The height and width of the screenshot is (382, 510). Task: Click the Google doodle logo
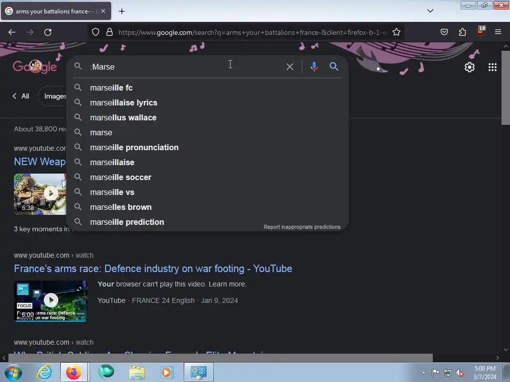35,67
